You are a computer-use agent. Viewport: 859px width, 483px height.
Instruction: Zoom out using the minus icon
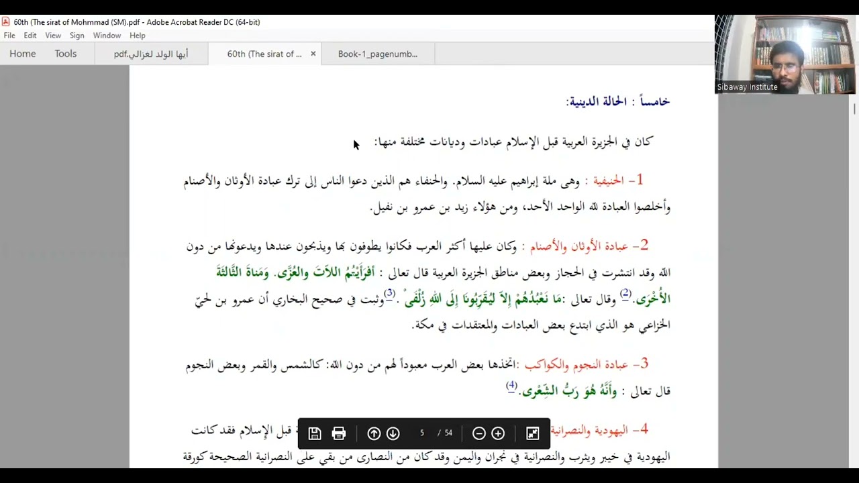[x=479, y=433]
